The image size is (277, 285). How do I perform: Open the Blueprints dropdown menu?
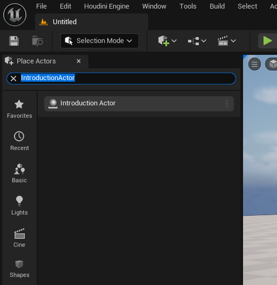tap(197, 41)
